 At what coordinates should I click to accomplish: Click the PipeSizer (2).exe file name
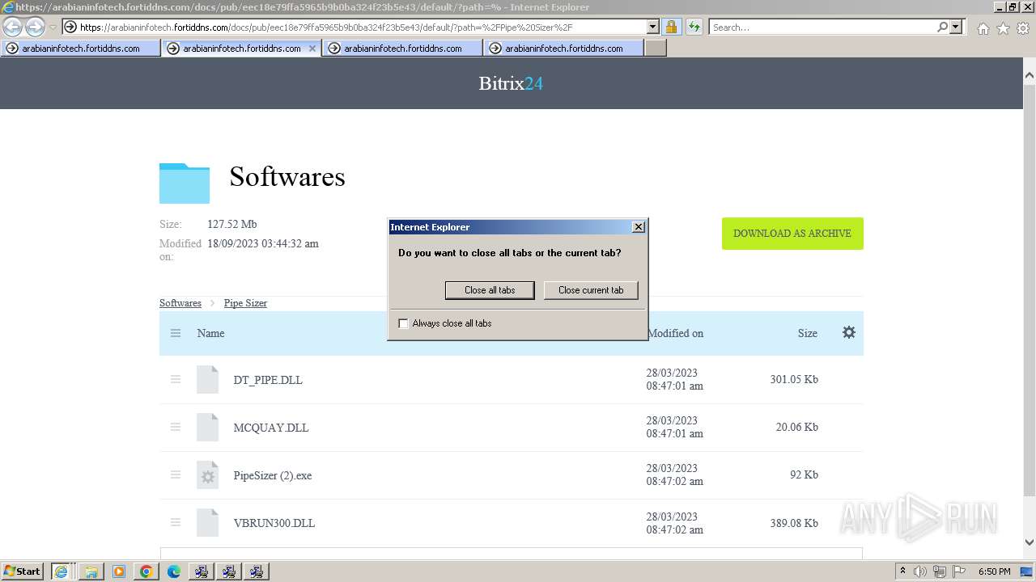[x=273, y=475]
